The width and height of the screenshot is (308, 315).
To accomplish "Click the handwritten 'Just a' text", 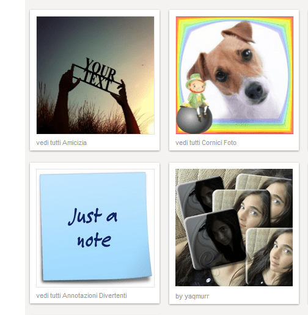I will point(93,217).
